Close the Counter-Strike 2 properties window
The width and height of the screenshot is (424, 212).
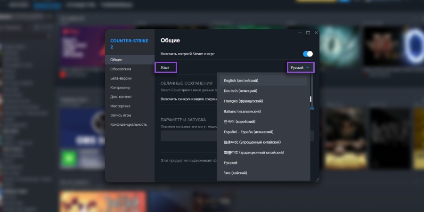[316, 33]
